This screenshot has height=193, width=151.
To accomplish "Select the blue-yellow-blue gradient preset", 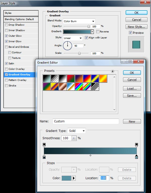I will 95,78.
